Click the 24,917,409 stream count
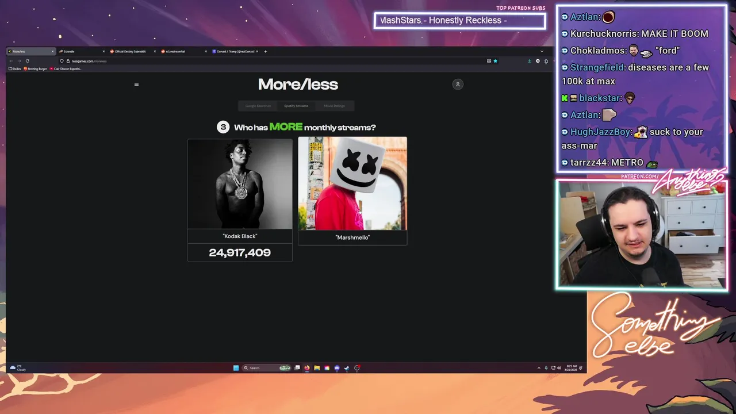The height and width of the screenshot is (414, 736). pos(240,252)
